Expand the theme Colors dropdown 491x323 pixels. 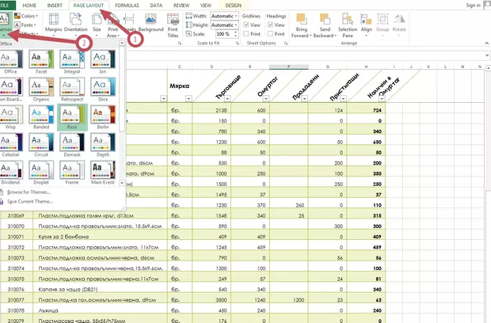tap(30, 16)
